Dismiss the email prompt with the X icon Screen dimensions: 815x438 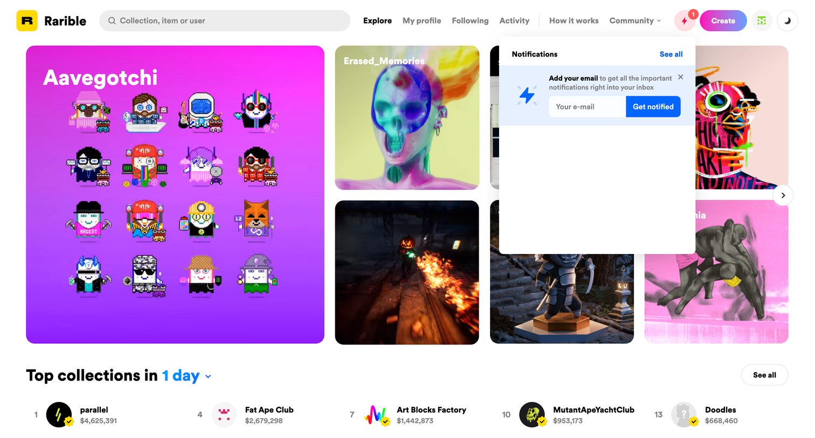pos(681,77)
